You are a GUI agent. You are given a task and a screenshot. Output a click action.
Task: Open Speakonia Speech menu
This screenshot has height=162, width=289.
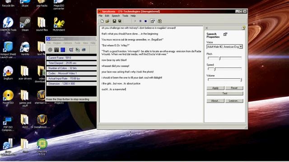coord(116,16)
